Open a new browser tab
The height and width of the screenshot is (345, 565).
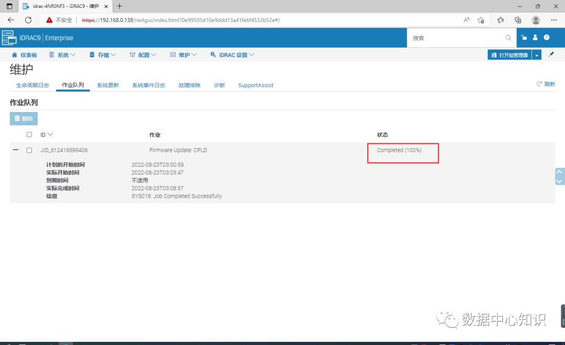pos(120,6)
